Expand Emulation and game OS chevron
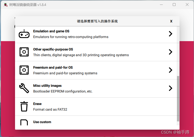The image size is (194, 137). click(x=170, y=34)
